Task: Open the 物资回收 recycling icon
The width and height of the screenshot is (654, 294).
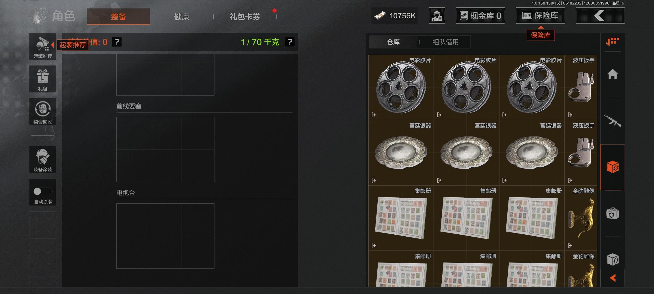Action: [43, 112]
